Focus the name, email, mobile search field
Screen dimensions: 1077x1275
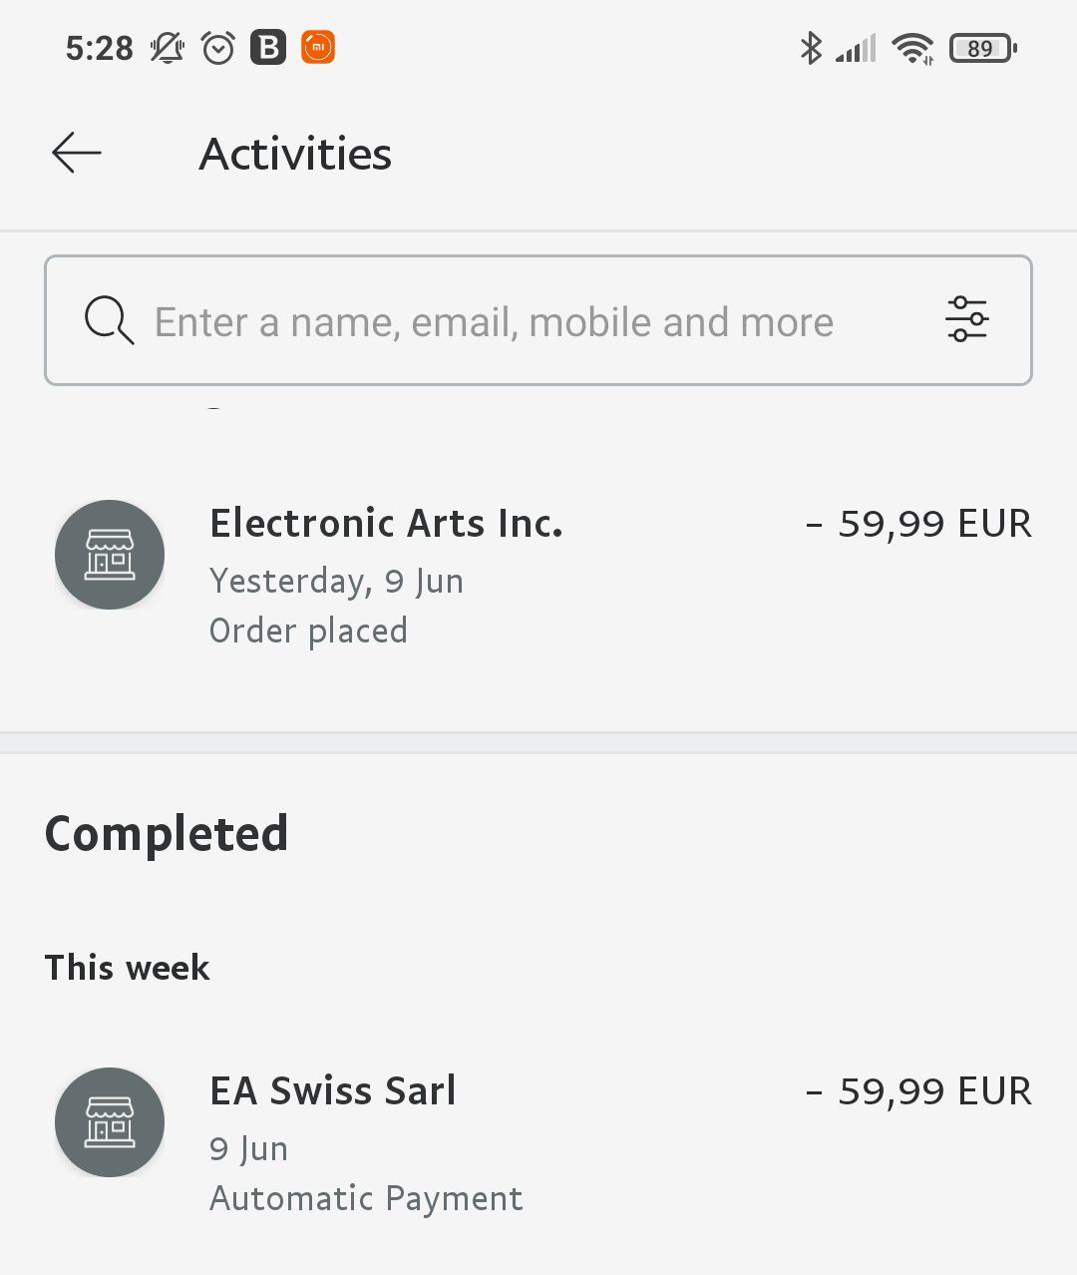click(x=538, y=320)
